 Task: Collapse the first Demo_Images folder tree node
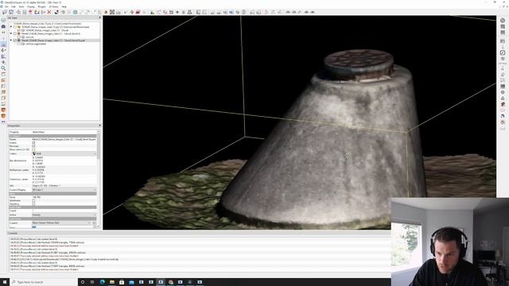coord(11,27)
